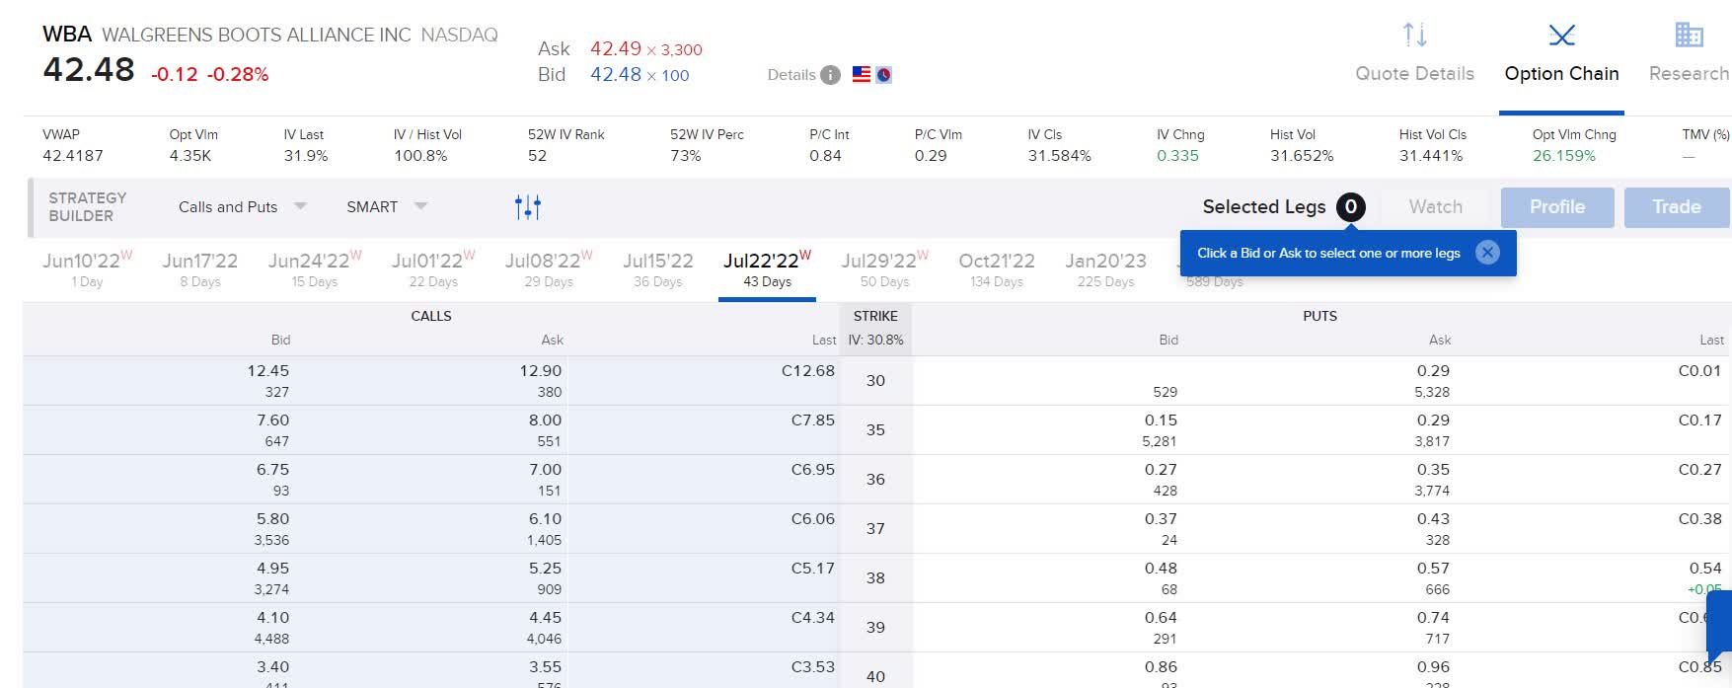Image resolution: width=1732 pixels, height=688 pixels.
Task: Click the VWAP value 42.4187
Action: [72, 156]
